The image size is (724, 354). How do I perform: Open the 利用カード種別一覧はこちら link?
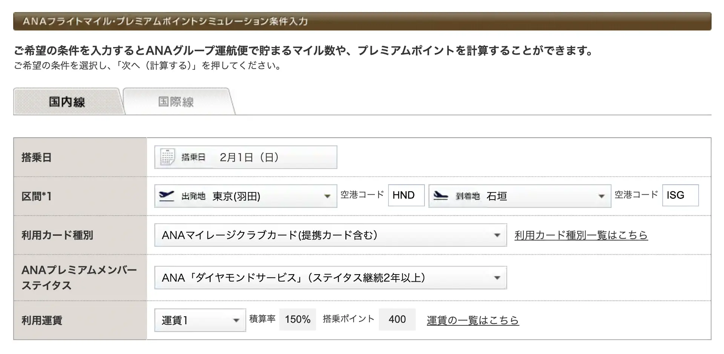point(581,235)
